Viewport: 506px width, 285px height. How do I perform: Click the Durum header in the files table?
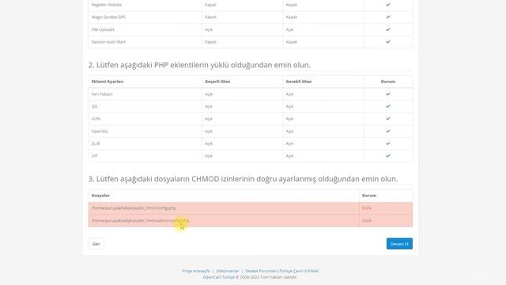369,196
